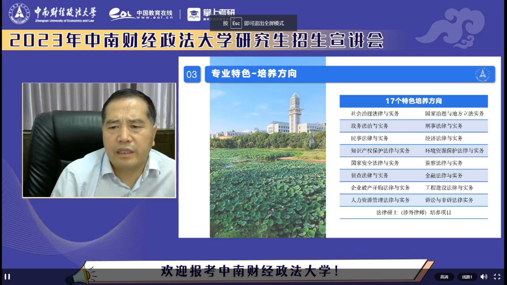
Task: Open the 高清 quality selector
Action: (444, 277)
